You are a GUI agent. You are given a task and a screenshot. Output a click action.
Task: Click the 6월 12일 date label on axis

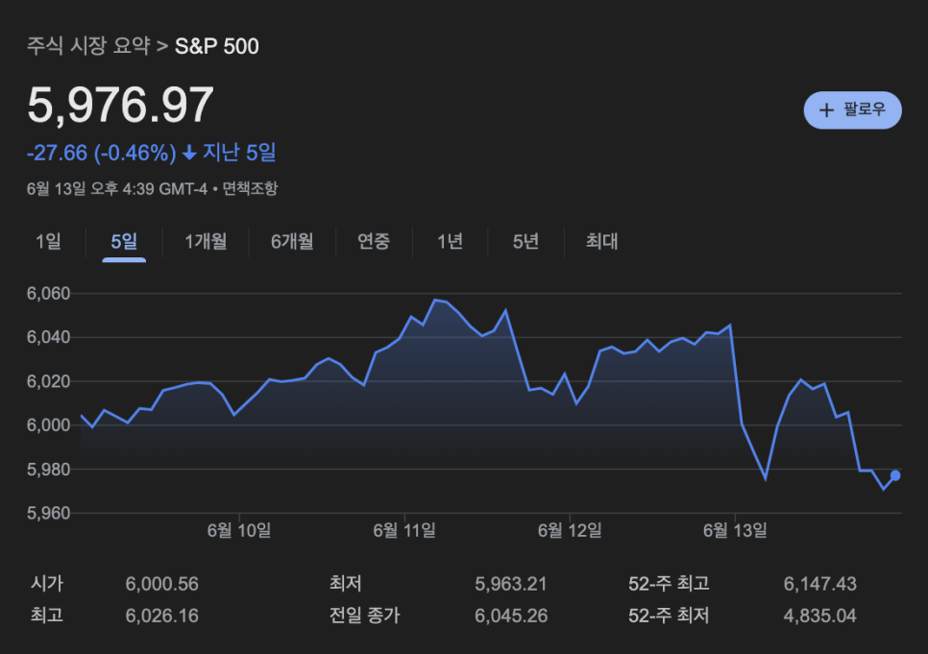point(570,530)
